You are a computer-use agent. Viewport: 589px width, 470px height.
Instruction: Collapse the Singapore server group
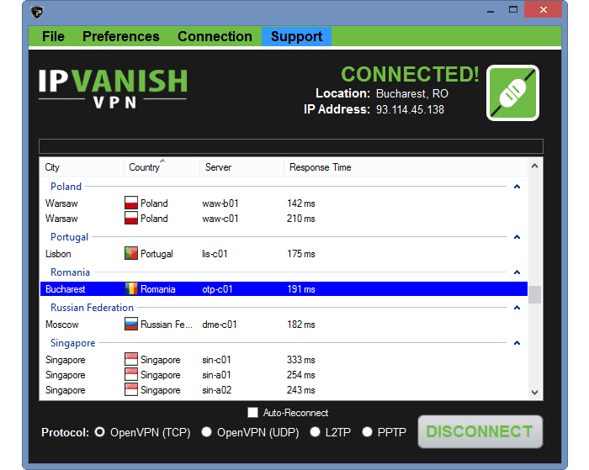point(517,343)
